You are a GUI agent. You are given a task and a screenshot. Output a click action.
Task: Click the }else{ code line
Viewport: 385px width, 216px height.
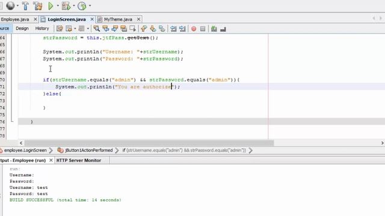pyautogui.click(x=52, y=94)
